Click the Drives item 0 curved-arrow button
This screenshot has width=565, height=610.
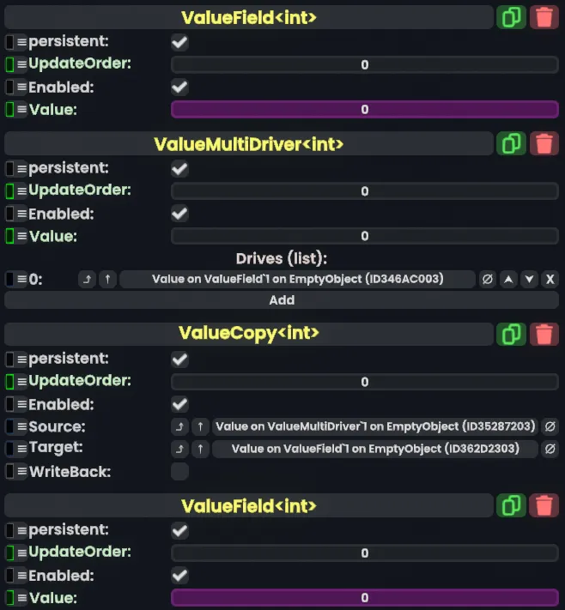coord(87,279)
